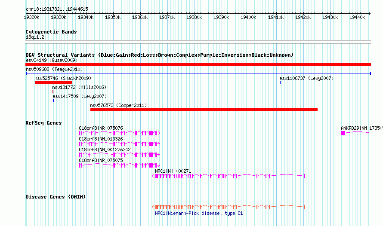The image size is (383, 226).
Task: Click the nsv131772 (Mills2006) small red marker
Action: 53,92
